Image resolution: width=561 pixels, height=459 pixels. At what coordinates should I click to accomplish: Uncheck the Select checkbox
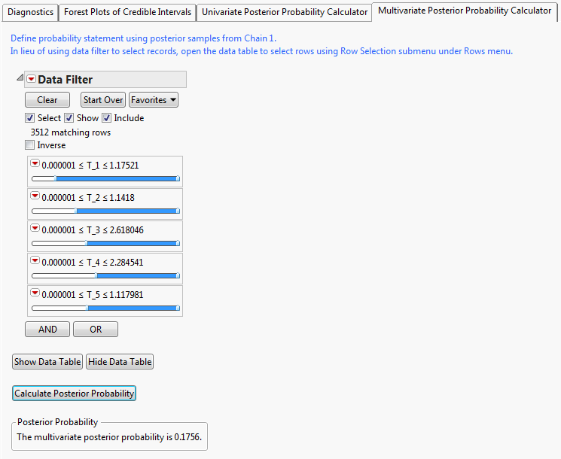pos(30,118)
